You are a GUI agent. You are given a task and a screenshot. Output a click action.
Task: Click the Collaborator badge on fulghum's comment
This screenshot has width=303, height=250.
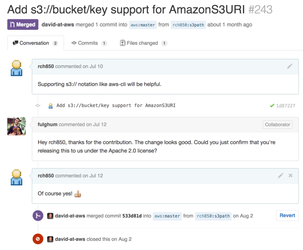click(278, 125)
